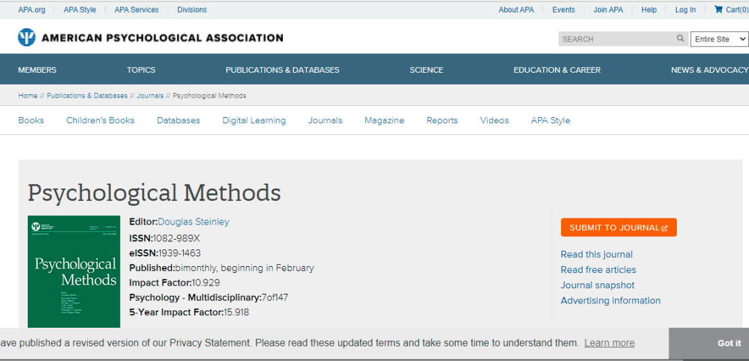Click inside the Search input field
The width and height of the screenshot is (749, 361).
(x=616, y=39)
